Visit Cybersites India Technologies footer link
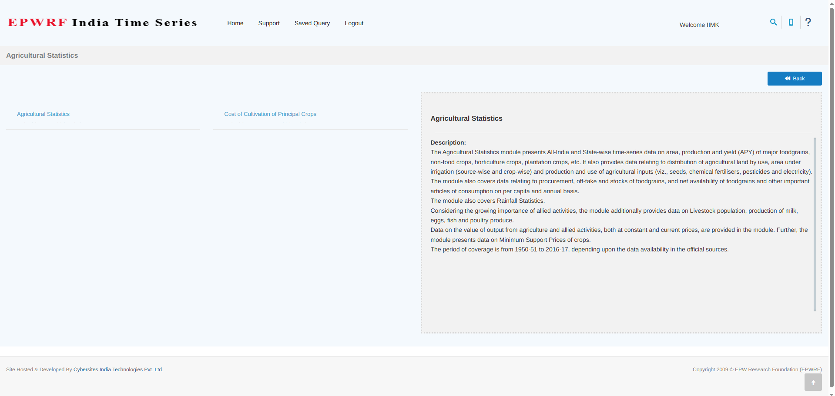The width and height of the screenshot is (835, 396). point(117,370)
